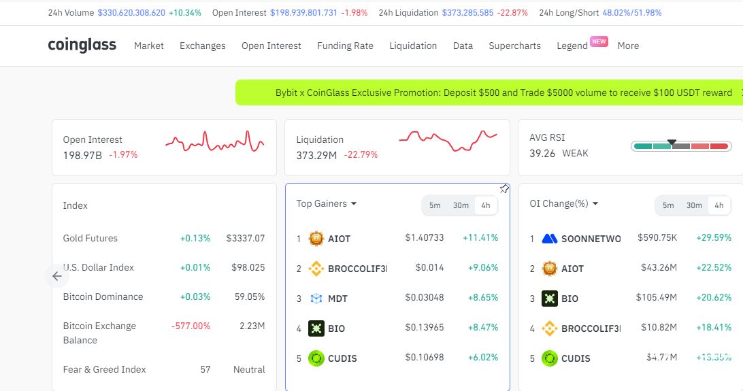Screen dimensions: 743x391
Task: Switch OI Change timeframe to 5m
Action: pos(668,205)
